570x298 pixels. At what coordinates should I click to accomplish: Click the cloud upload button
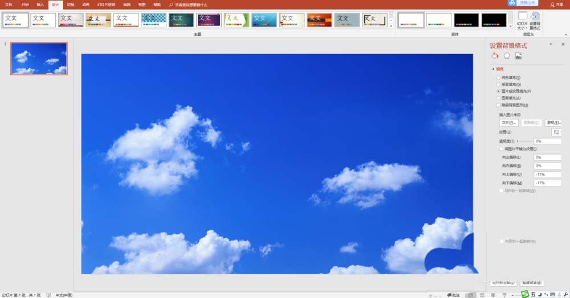523,3
